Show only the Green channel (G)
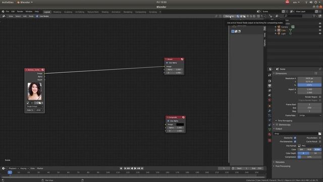The image size is (323, 182). point(251,16)
